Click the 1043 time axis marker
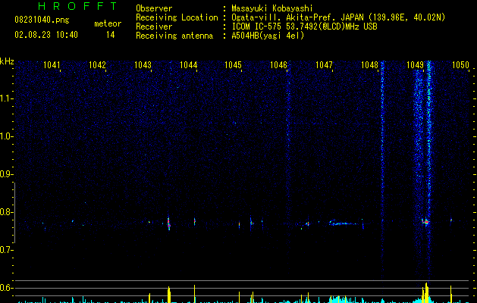 coord(143,65)
